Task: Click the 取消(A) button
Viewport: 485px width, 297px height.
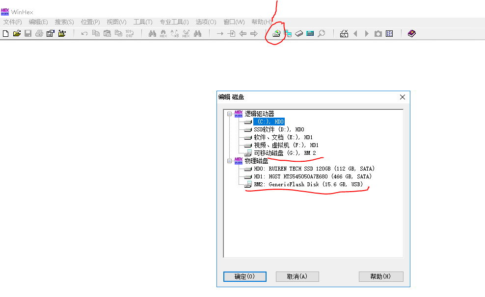Action: (297, 276)
